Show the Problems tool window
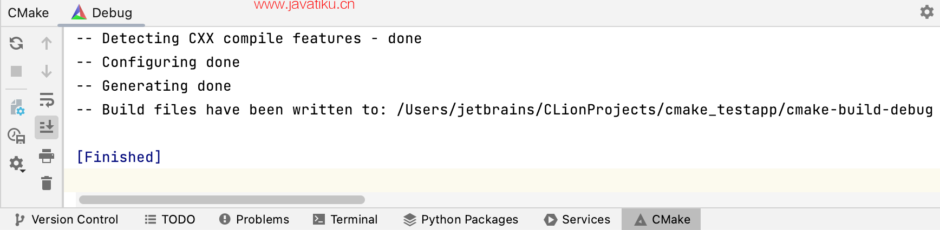The image size is (940, 230). [x=254, y=219]
